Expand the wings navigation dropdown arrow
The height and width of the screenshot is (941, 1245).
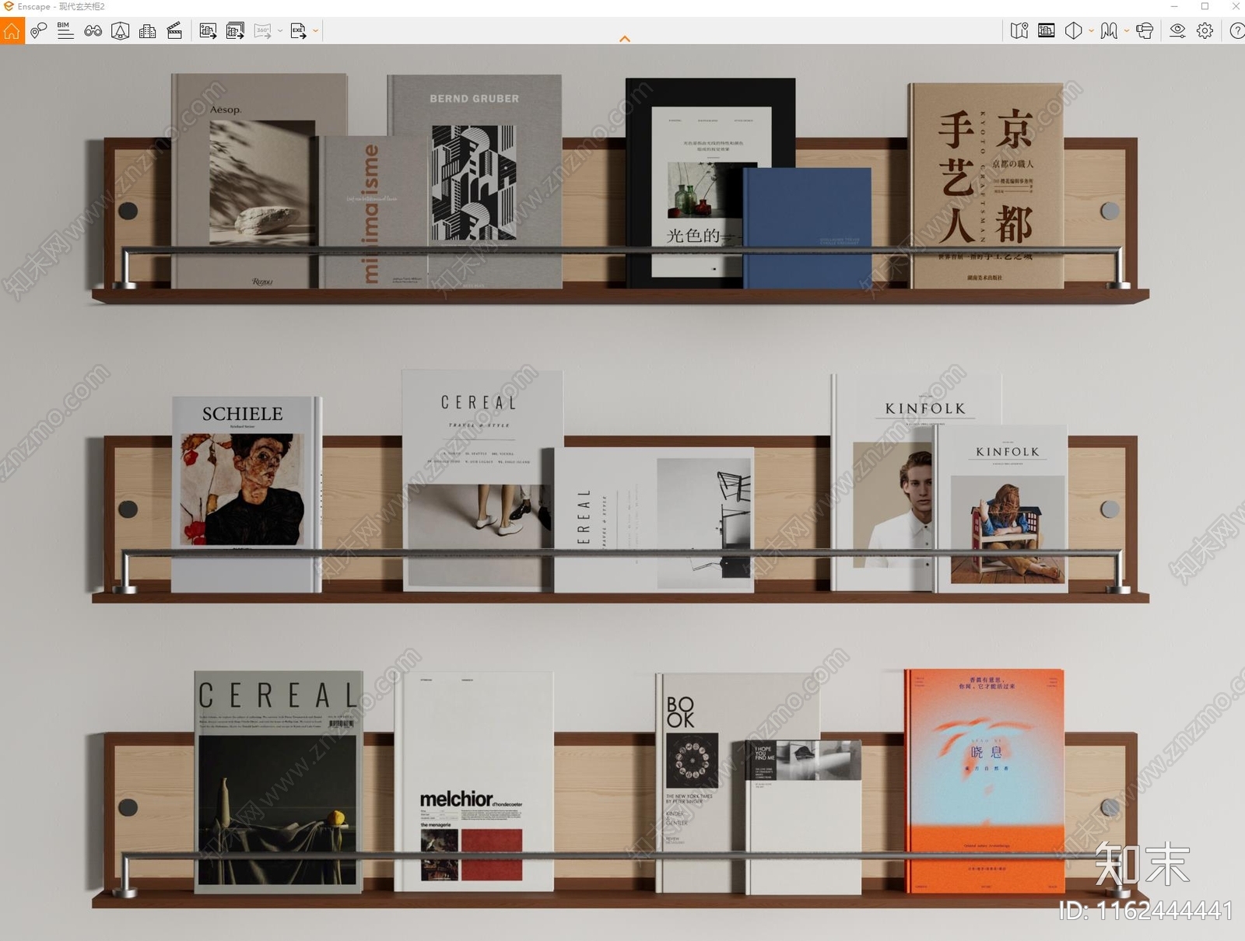[x=1126, y=32]
